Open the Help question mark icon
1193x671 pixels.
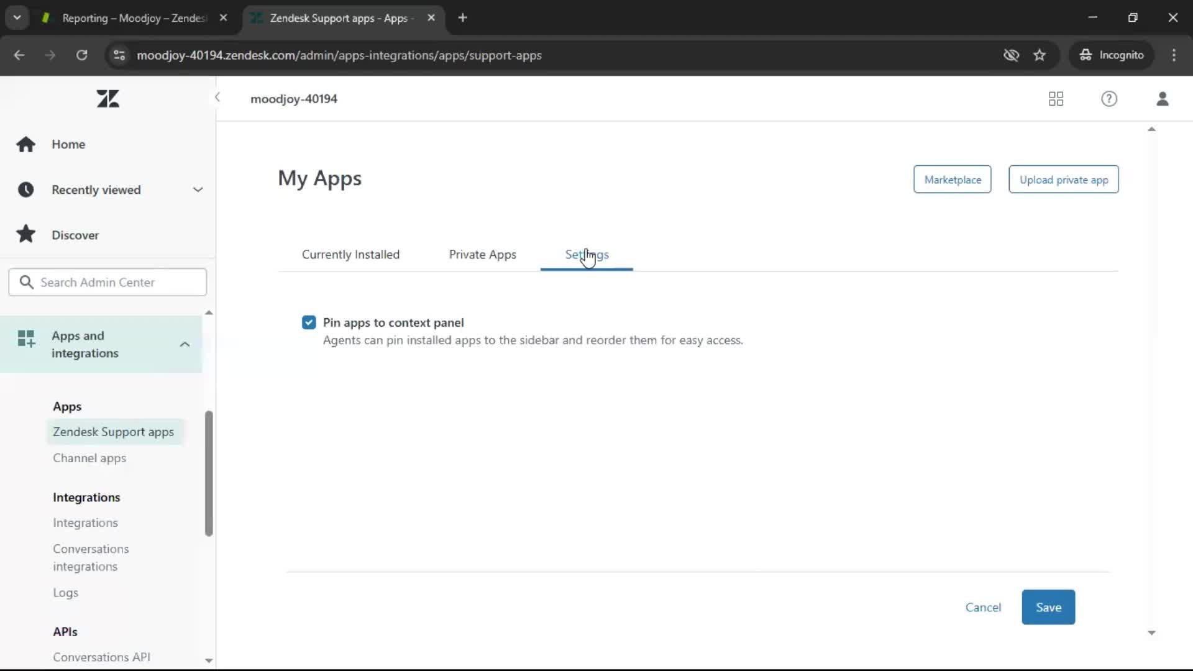[1109, 99]
